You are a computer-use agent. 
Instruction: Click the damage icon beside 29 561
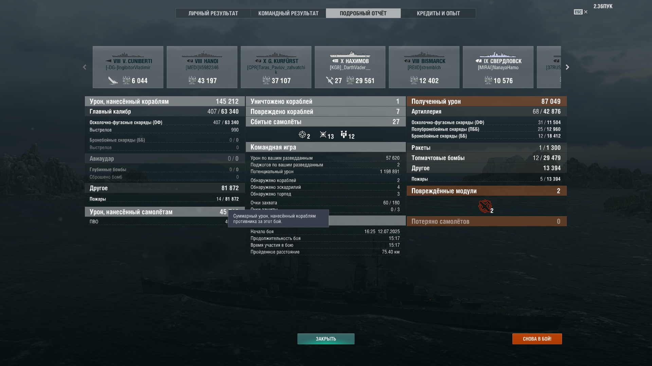tap(350, 80)
